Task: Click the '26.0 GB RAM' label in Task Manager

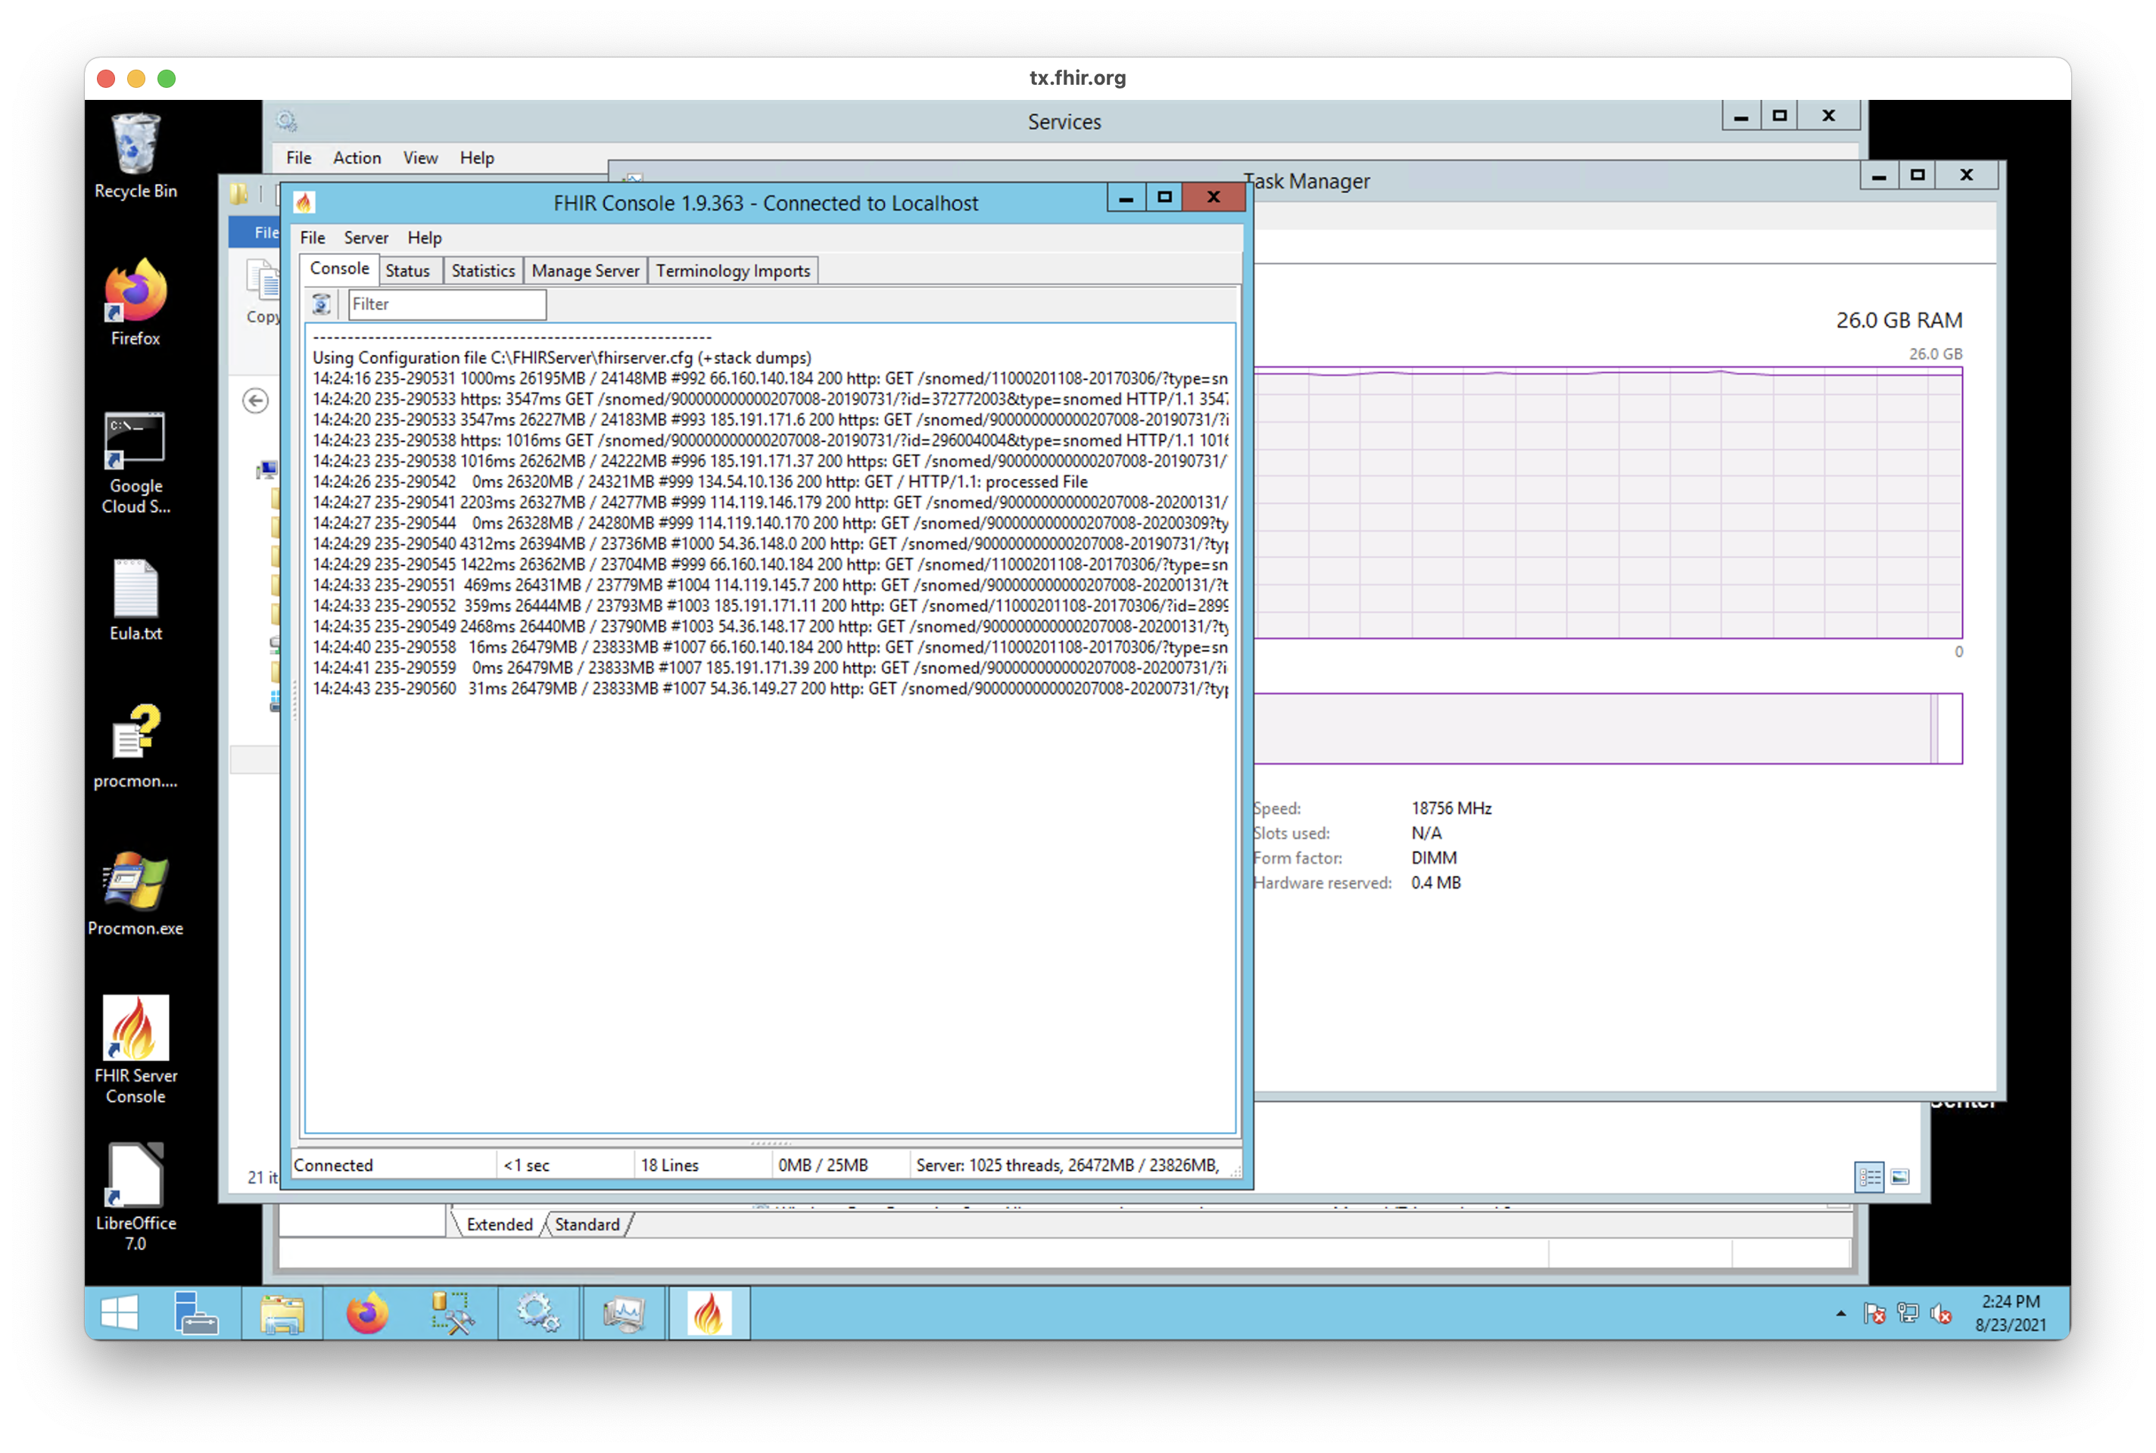Action: [x=1899, y=319]
